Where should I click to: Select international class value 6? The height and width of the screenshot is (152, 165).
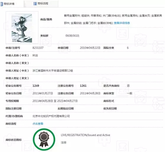pyautogui.click(x=128, y=48)
